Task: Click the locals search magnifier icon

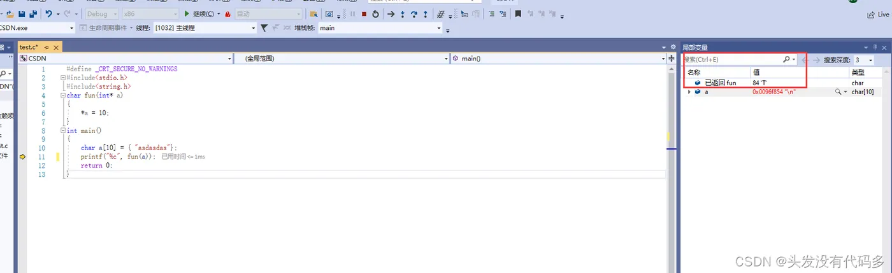Action: click(x=786, y=59)
